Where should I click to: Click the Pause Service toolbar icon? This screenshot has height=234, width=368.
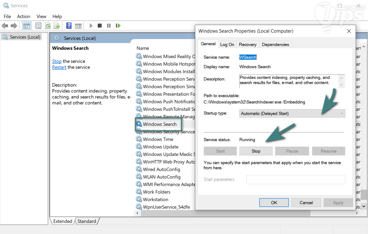click(109, 26)
